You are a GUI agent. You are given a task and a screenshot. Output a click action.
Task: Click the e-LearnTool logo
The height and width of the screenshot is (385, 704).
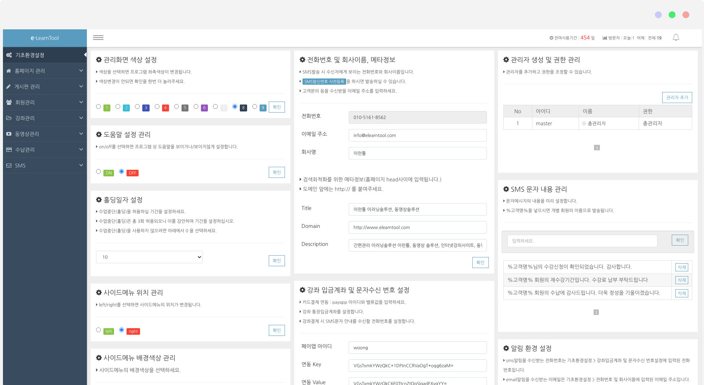[x=45, y=38]
